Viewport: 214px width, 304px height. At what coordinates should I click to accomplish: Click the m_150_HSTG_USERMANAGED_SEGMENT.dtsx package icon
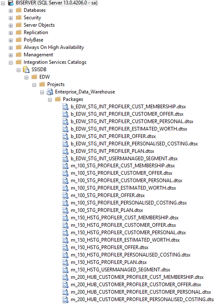65,269
